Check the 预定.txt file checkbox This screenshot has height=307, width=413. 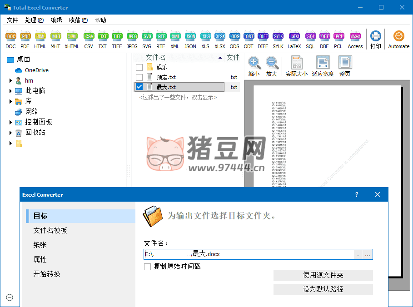coord(139,77)
